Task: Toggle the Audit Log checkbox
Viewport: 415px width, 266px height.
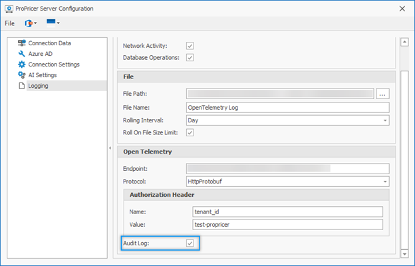Action: coord(190,243)
